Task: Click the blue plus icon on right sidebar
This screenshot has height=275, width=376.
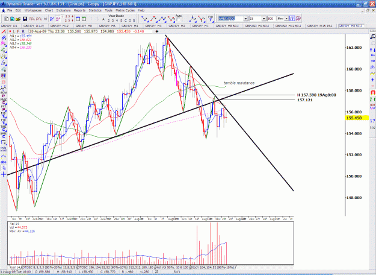Action: (372, 80)
